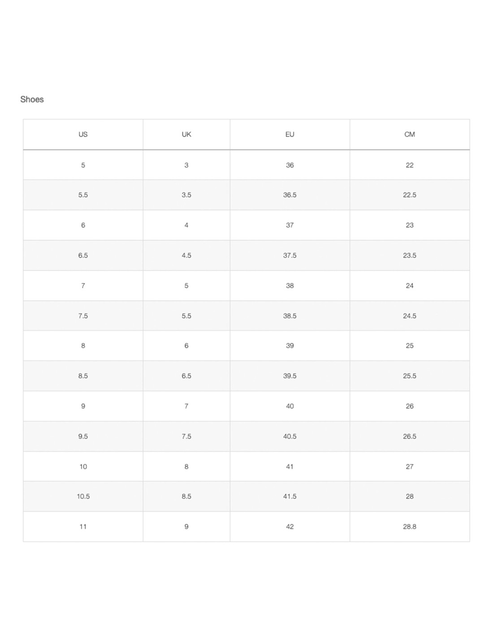This screenshot has height=638, width=493.
Task: Click CM value 23 cell
Action: tap(410, 225)
